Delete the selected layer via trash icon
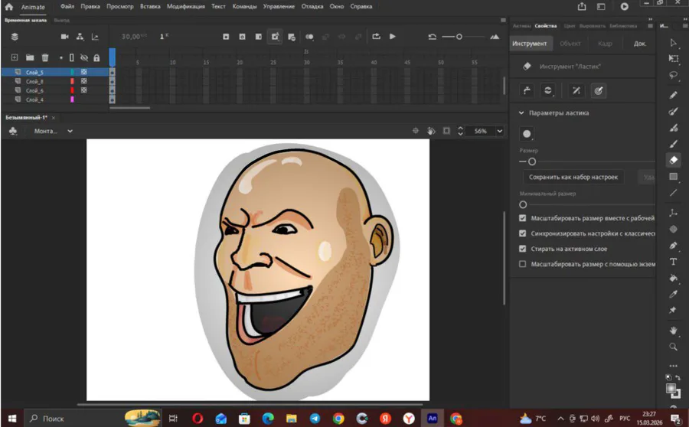689x427 pixels. 45,57
